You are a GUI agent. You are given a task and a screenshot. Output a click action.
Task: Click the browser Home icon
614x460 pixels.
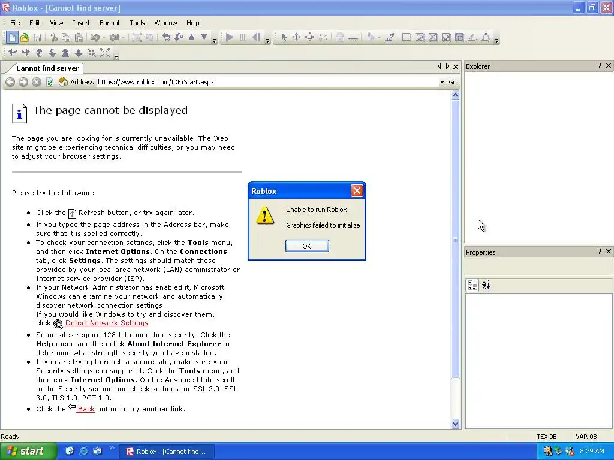(x=62, y=82)
